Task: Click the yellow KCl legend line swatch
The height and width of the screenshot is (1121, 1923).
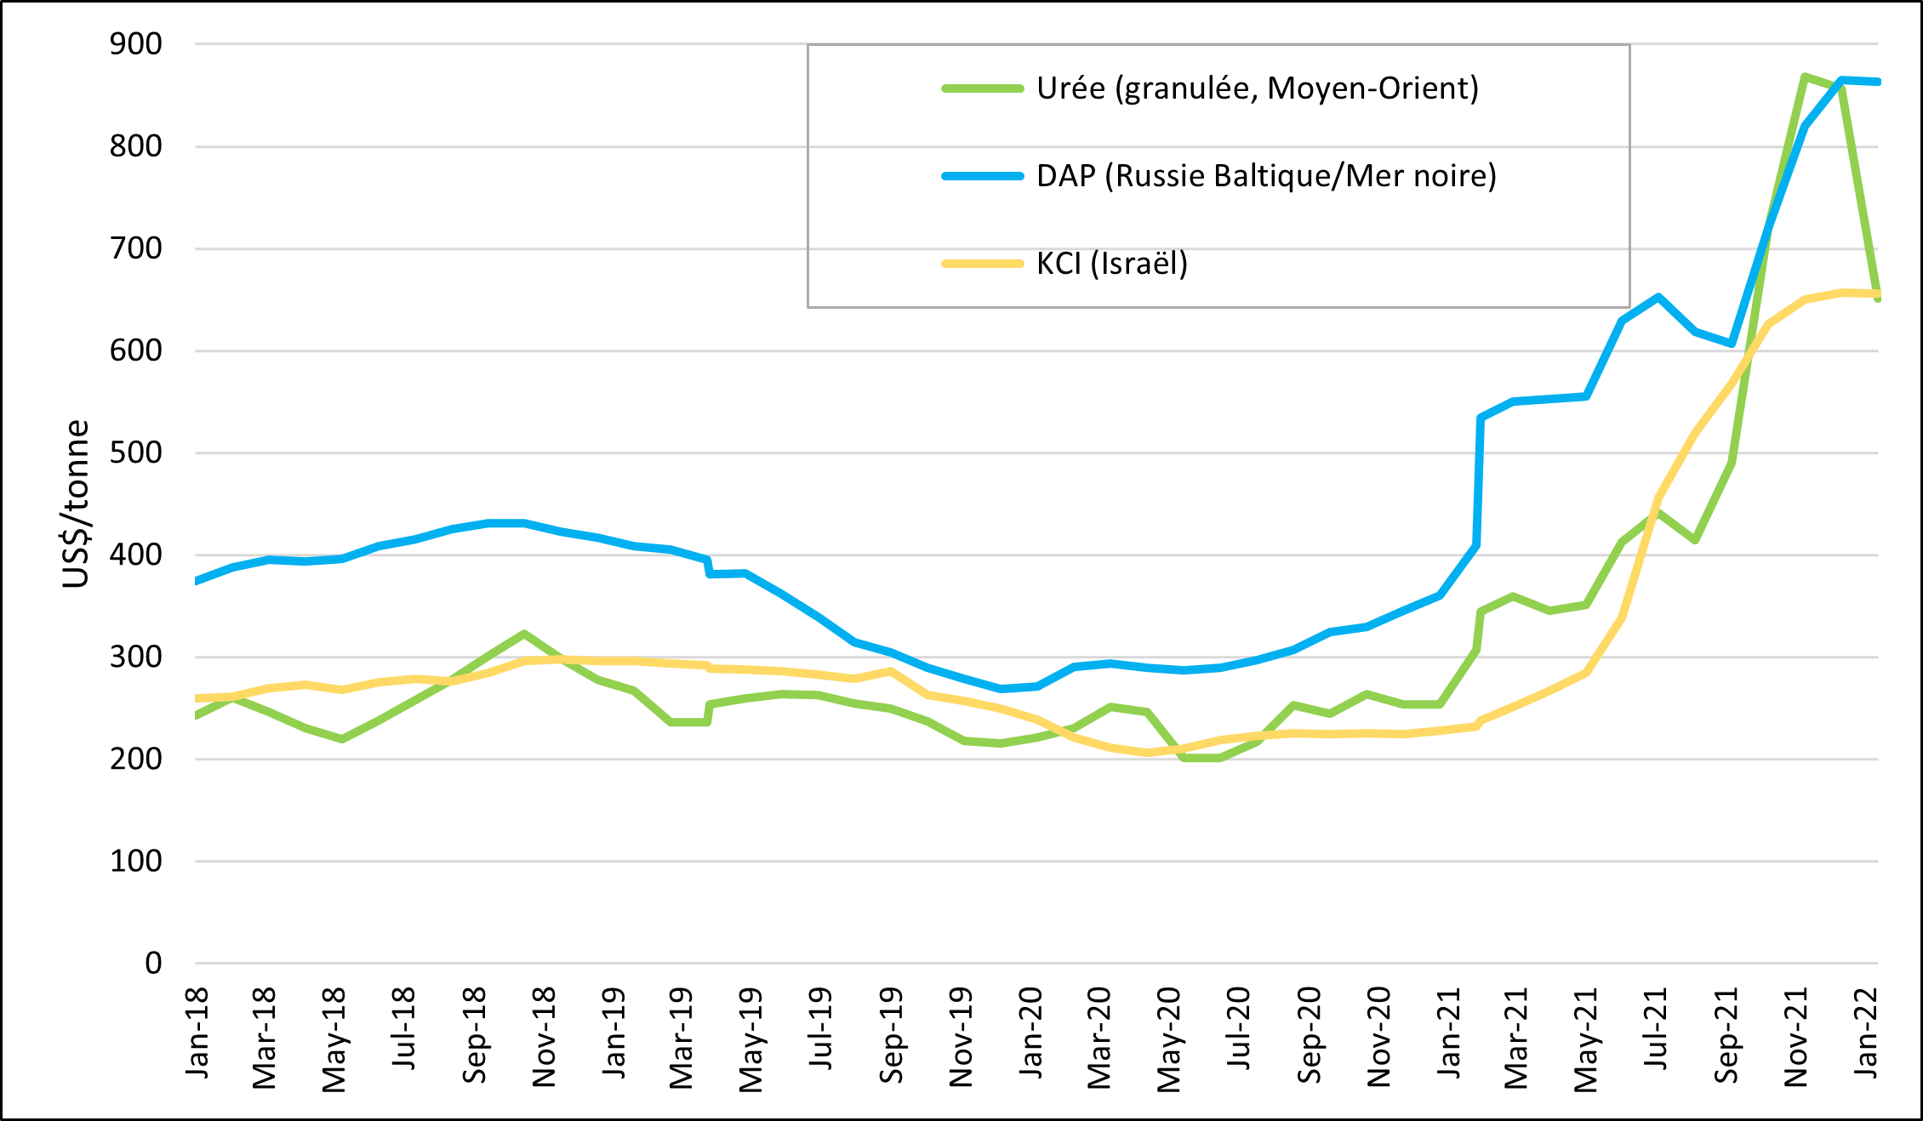Action: pos(982,264)
